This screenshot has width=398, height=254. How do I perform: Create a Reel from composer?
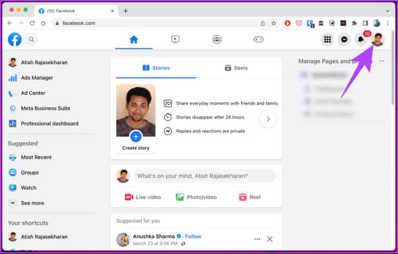click(x=249, y=197)
